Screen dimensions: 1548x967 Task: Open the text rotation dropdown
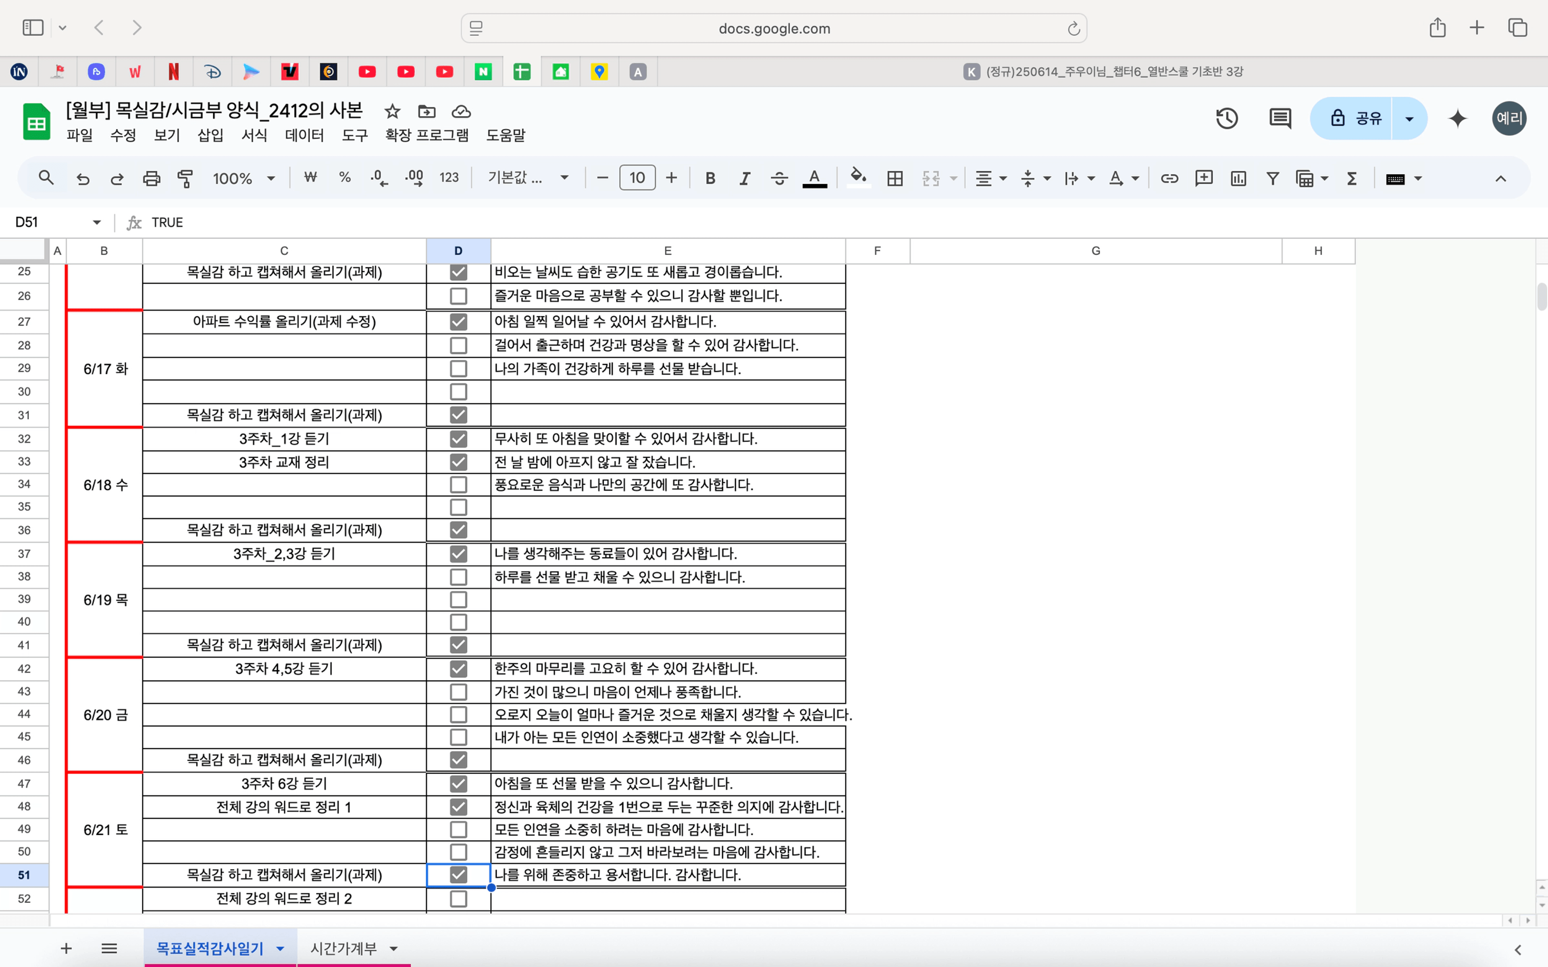click(1124, 178)
